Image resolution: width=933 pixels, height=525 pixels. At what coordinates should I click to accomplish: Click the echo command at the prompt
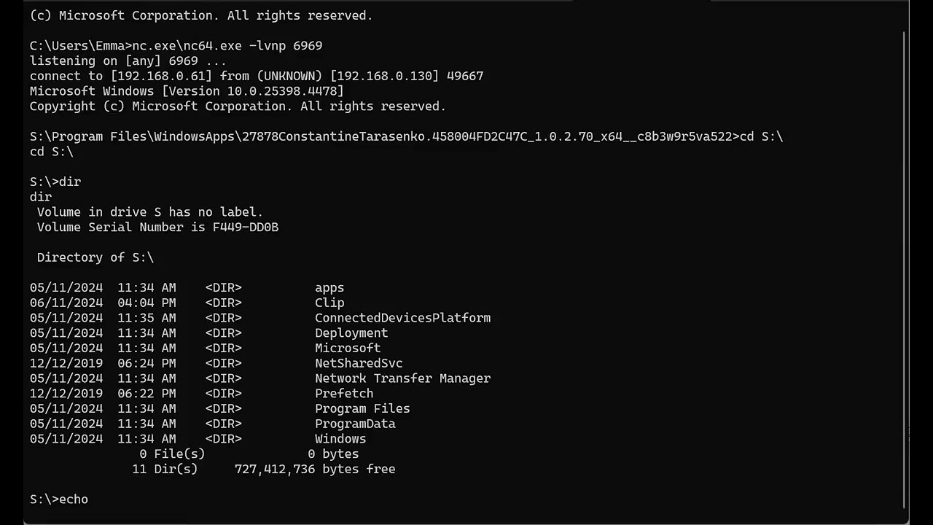point(73,499)
